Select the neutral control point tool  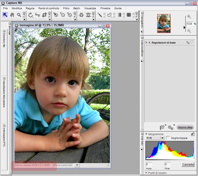pos(63,15)
